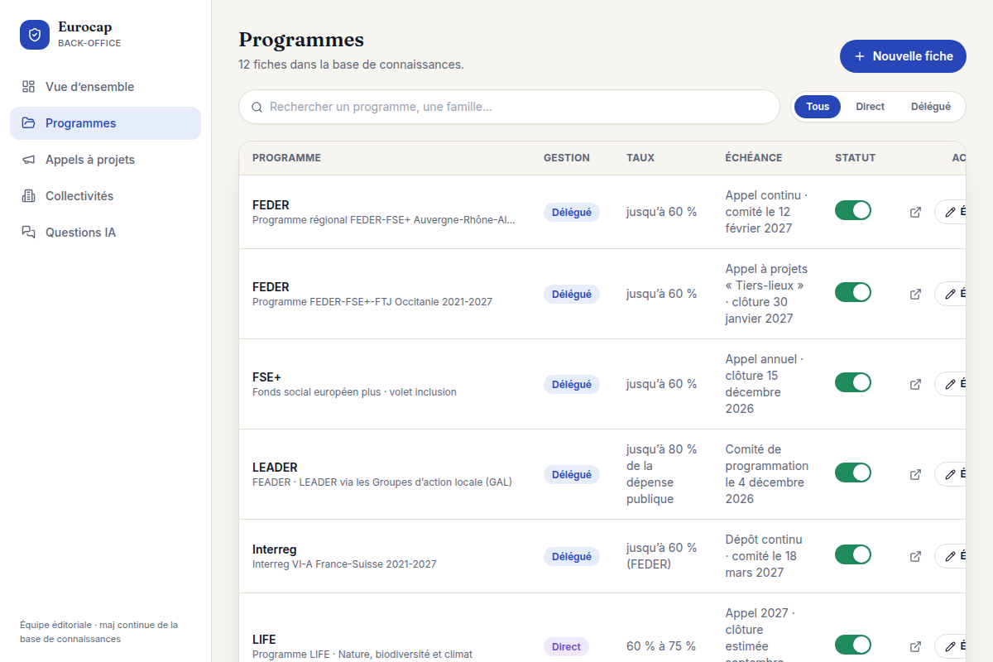Viewport: 993px width, 662px height.
Task: Create a Nouvelle fiche
Action: pyautogui.click(x=903, y=56)
